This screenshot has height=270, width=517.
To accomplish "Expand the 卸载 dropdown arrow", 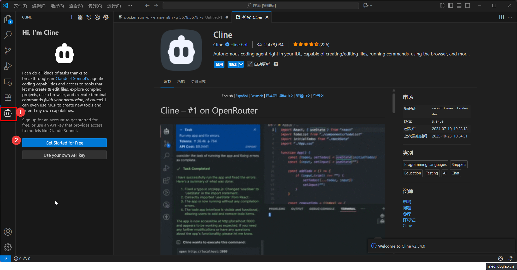I will [x=241, y=64].
